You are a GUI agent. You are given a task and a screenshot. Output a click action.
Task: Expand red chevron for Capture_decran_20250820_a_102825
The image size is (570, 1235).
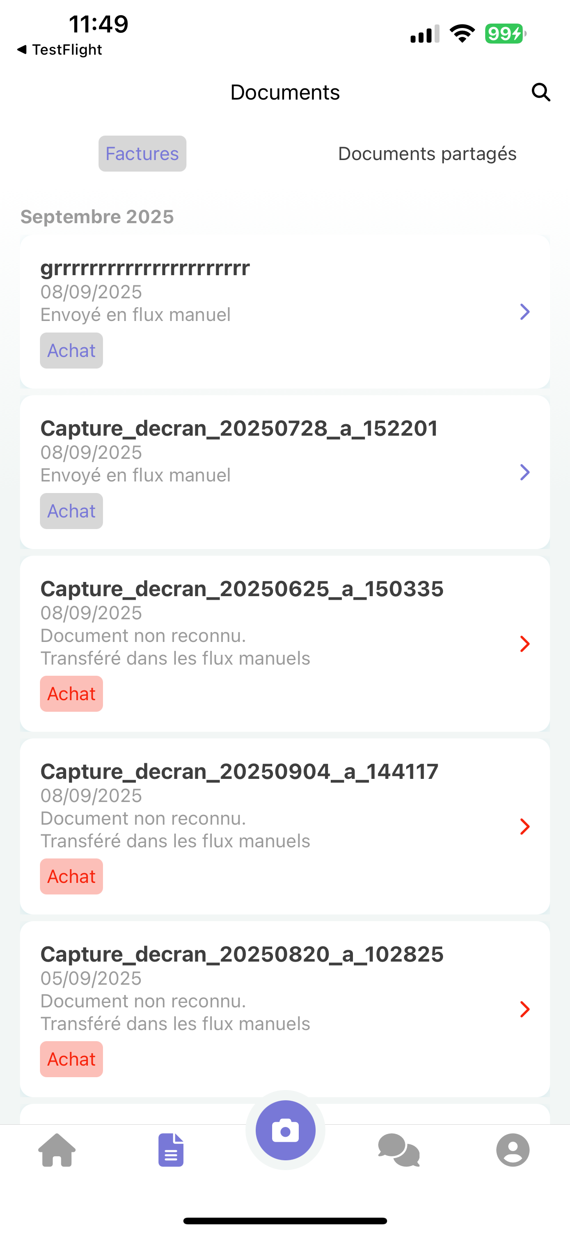[525, 1009]
